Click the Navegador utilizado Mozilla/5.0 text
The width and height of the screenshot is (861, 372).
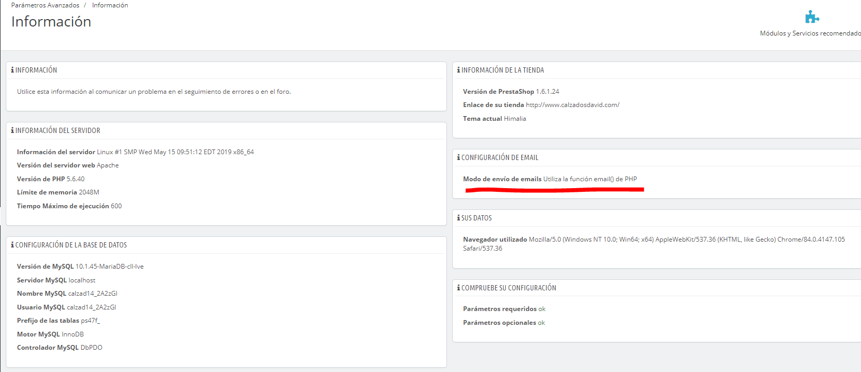point(654,244)
